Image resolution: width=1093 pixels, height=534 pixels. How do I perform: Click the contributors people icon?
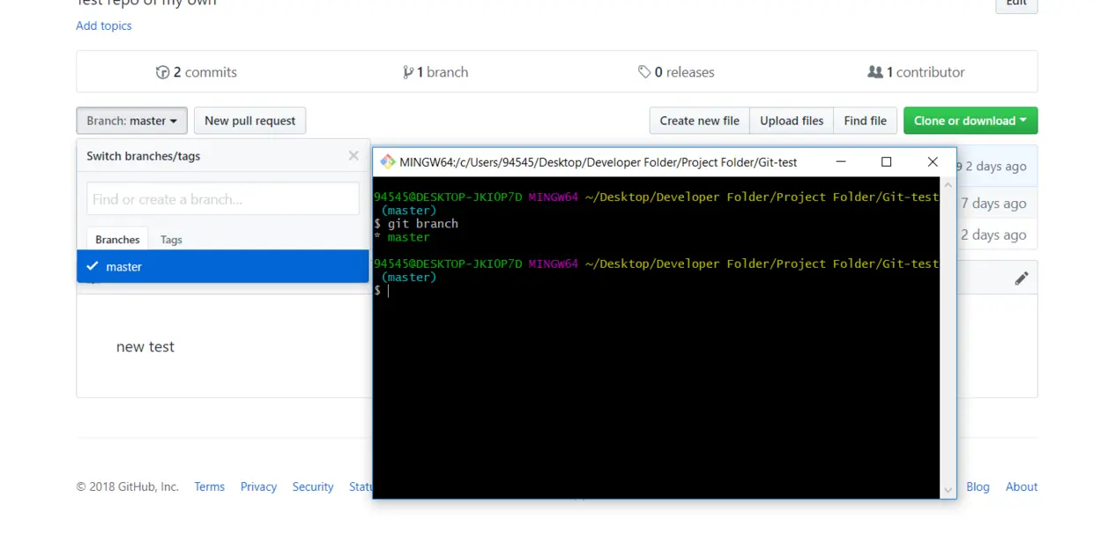pyautogui.click(x=875, y=72)
